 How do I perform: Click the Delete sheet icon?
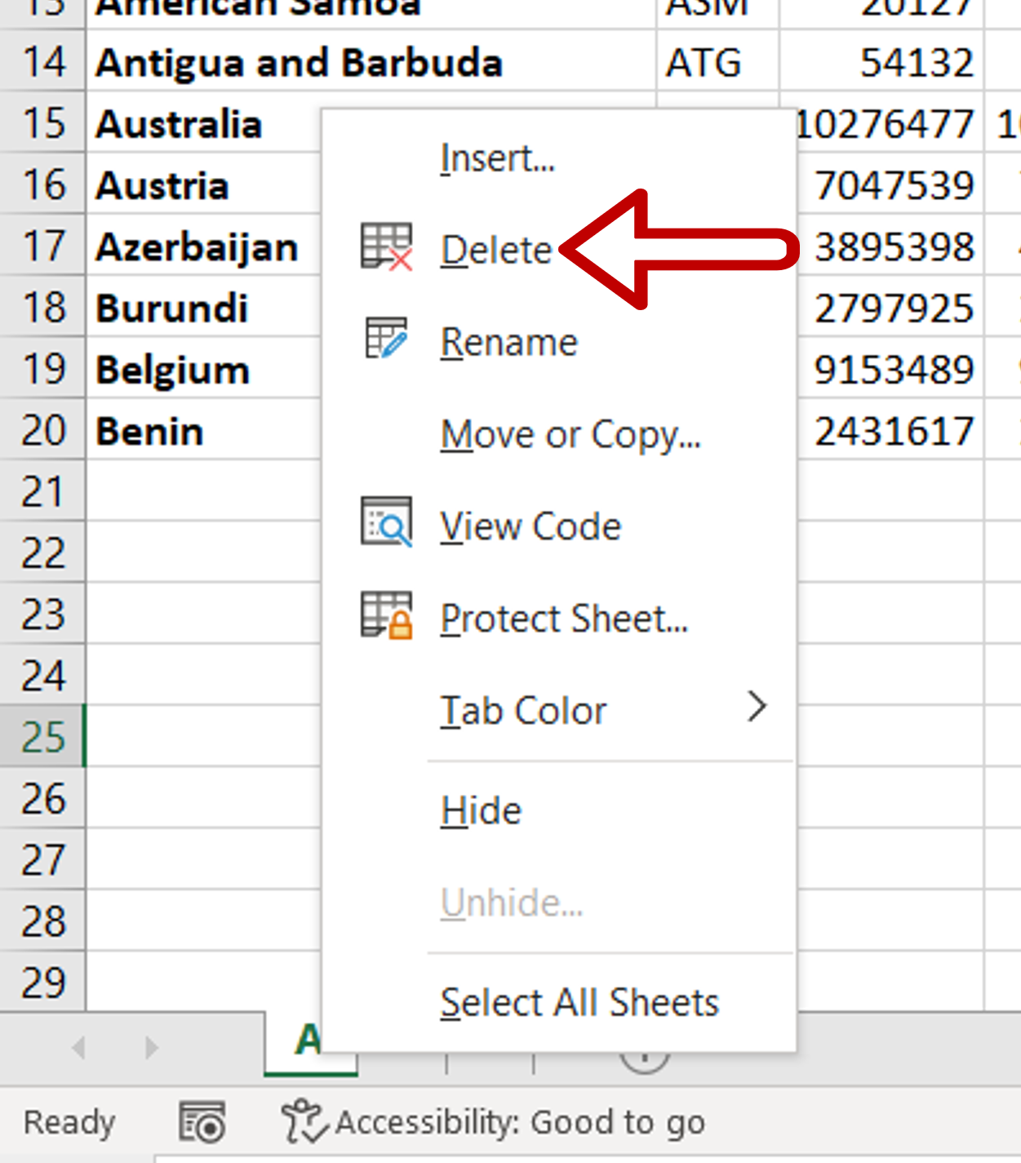coord(384,249)
